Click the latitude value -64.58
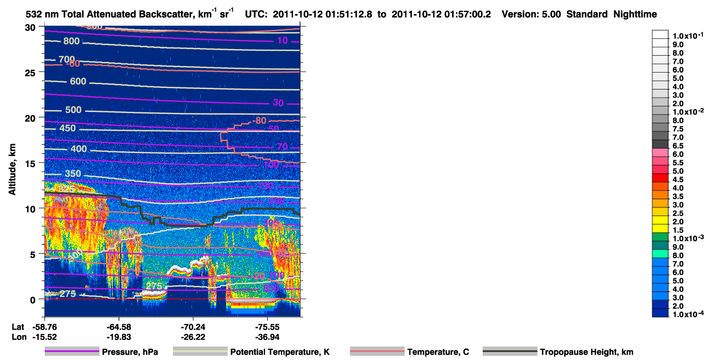The width and height of the screenshot is (709, 364). click(x=118, y=327)
